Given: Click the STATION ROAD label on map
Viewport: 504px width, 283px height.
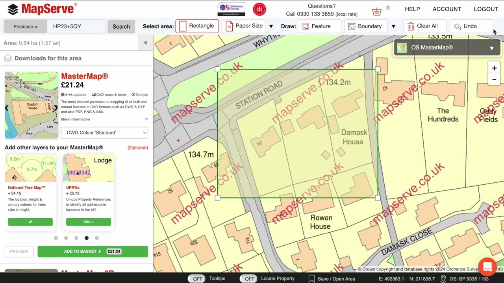Looking at the screenshot, I should (259, 95).
